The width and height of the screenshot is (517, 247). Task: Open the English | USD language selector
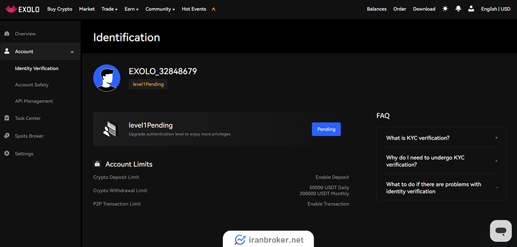point(496,9)
